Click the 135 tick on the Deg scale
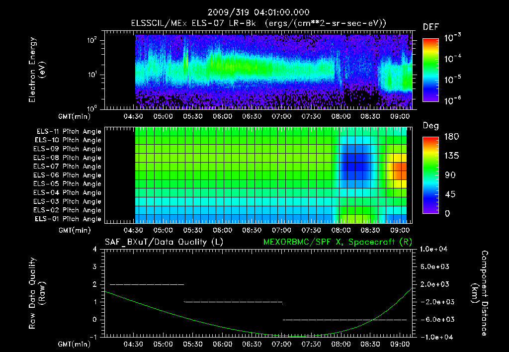The width and height of the screenshot is (509, 352). tap(451, 156)
